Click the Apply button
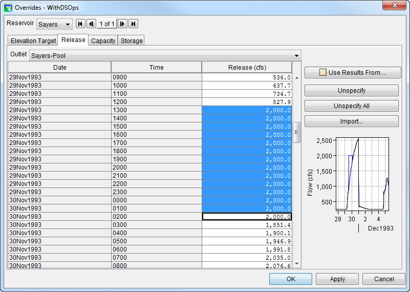Image resolution: width=410 pixels, height=292 pixels. 337,279
